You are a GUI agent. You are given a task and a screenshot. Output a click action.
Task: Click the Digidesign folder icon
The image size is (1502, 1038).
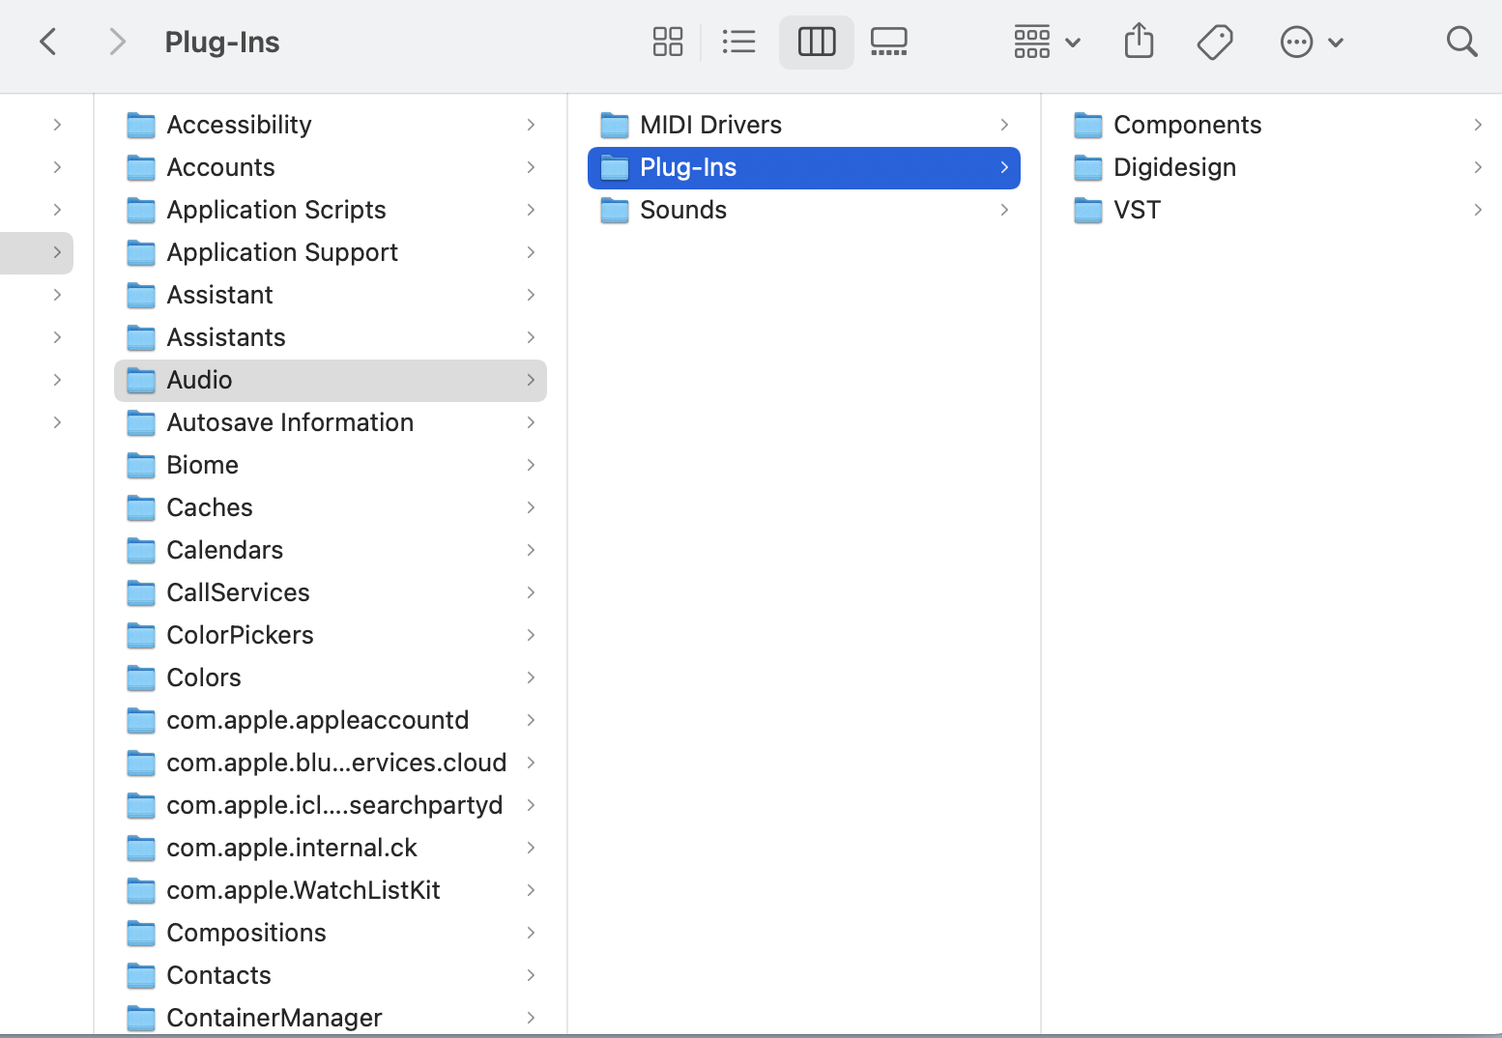click(x=1088, y=167)
